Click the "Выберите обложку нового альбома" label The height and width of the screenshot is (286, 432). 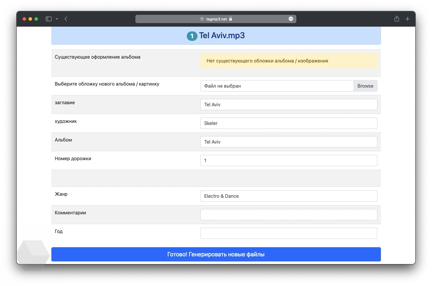coord(107,84)
